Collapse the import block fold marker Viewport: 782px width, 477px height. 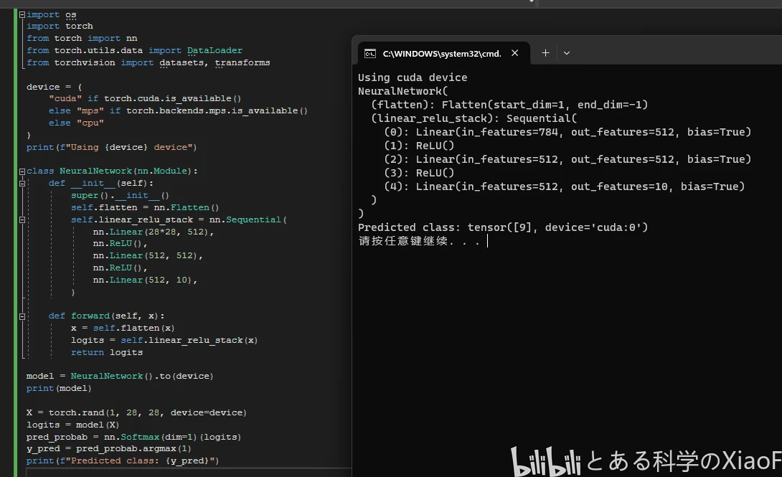point(22,15)
